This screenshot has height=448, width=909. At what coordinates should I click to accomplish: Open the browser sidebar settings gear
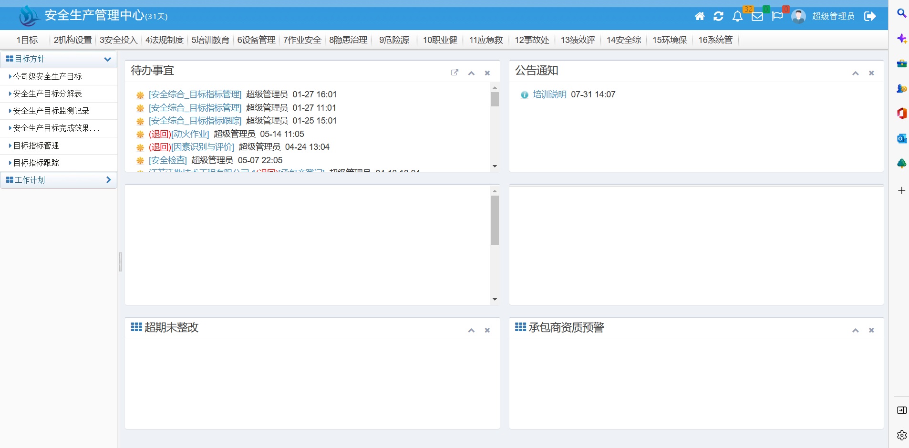[x=901, y=435]
